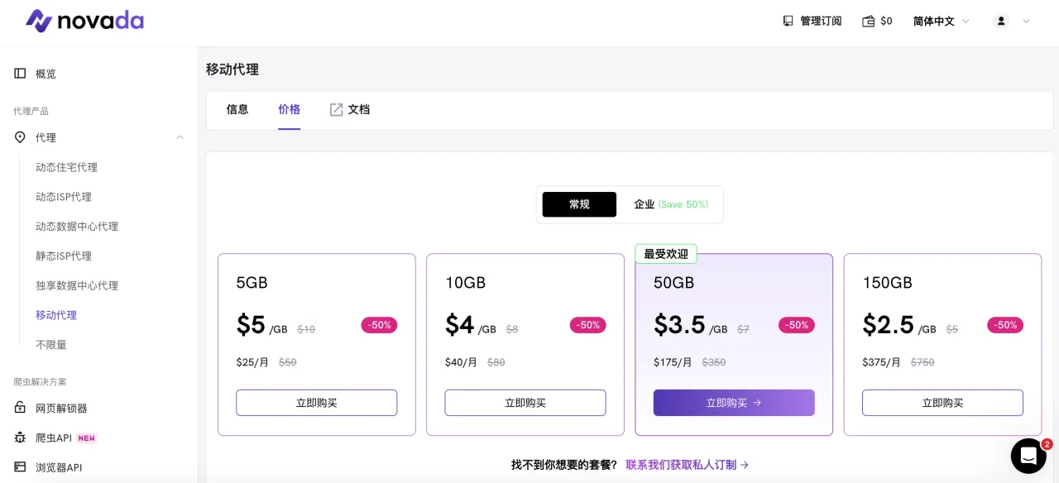The image size is (1059, 483).
Task: Open the chat support bubble
Action: tap(1028, 456)
